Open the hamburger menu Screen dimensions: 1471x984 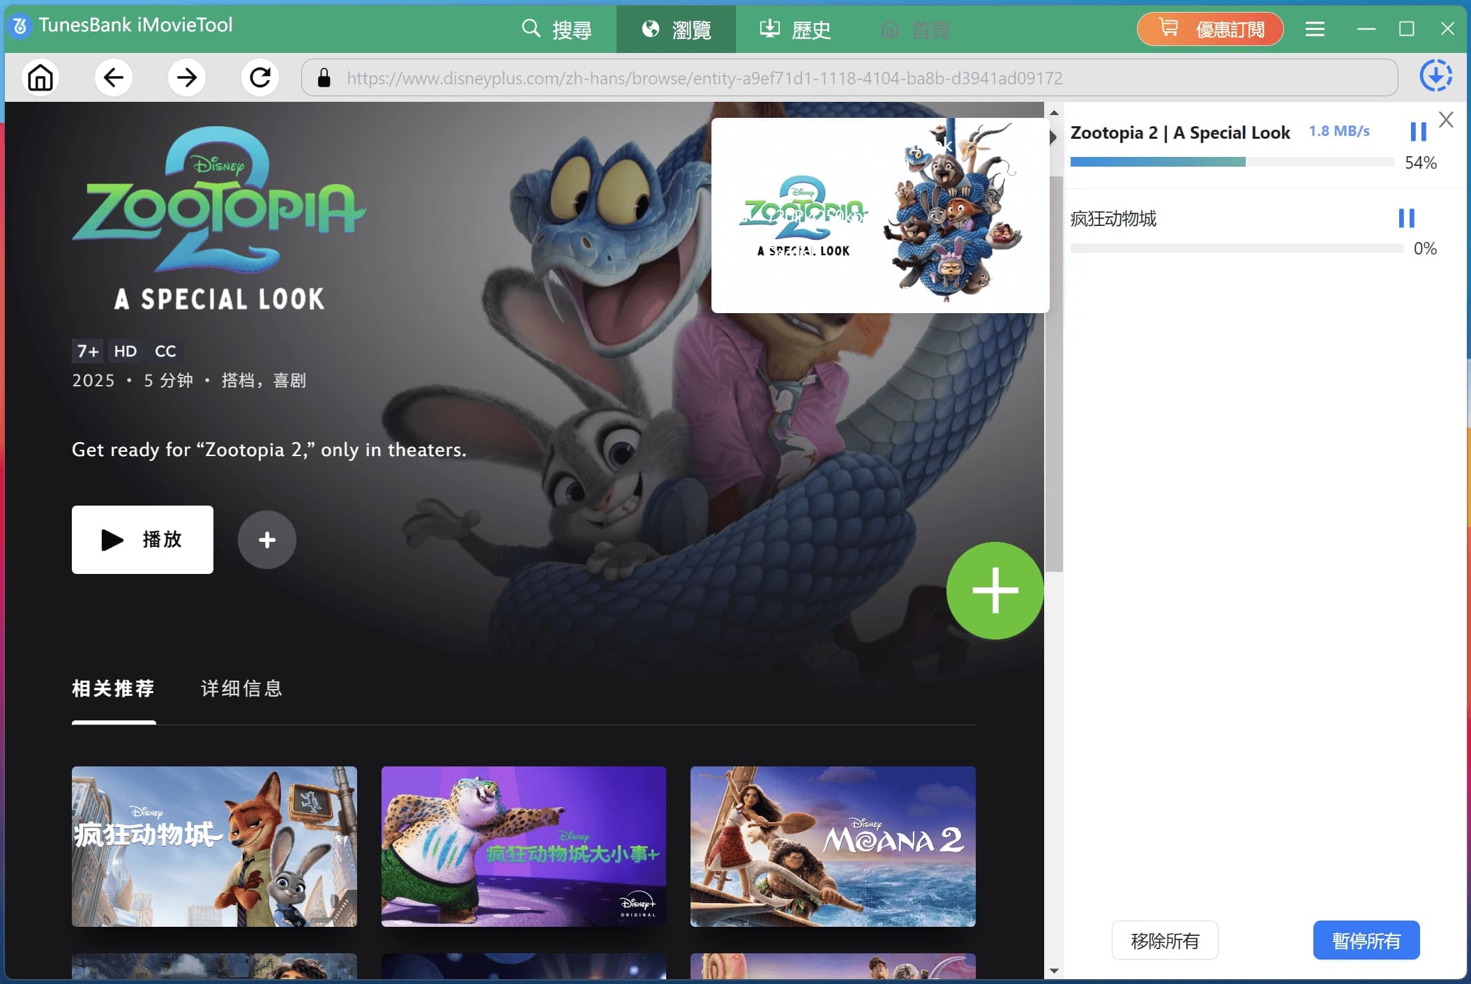coord(1315,29)
